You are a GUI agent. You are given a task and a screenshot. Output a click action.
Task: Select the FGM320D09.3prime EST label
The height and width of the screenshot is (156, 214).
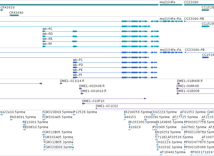(59, 147)
